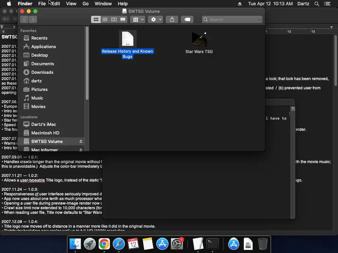Open the Finder menu
The height and width of the screenshot is (253, 338).
point(25,4)
